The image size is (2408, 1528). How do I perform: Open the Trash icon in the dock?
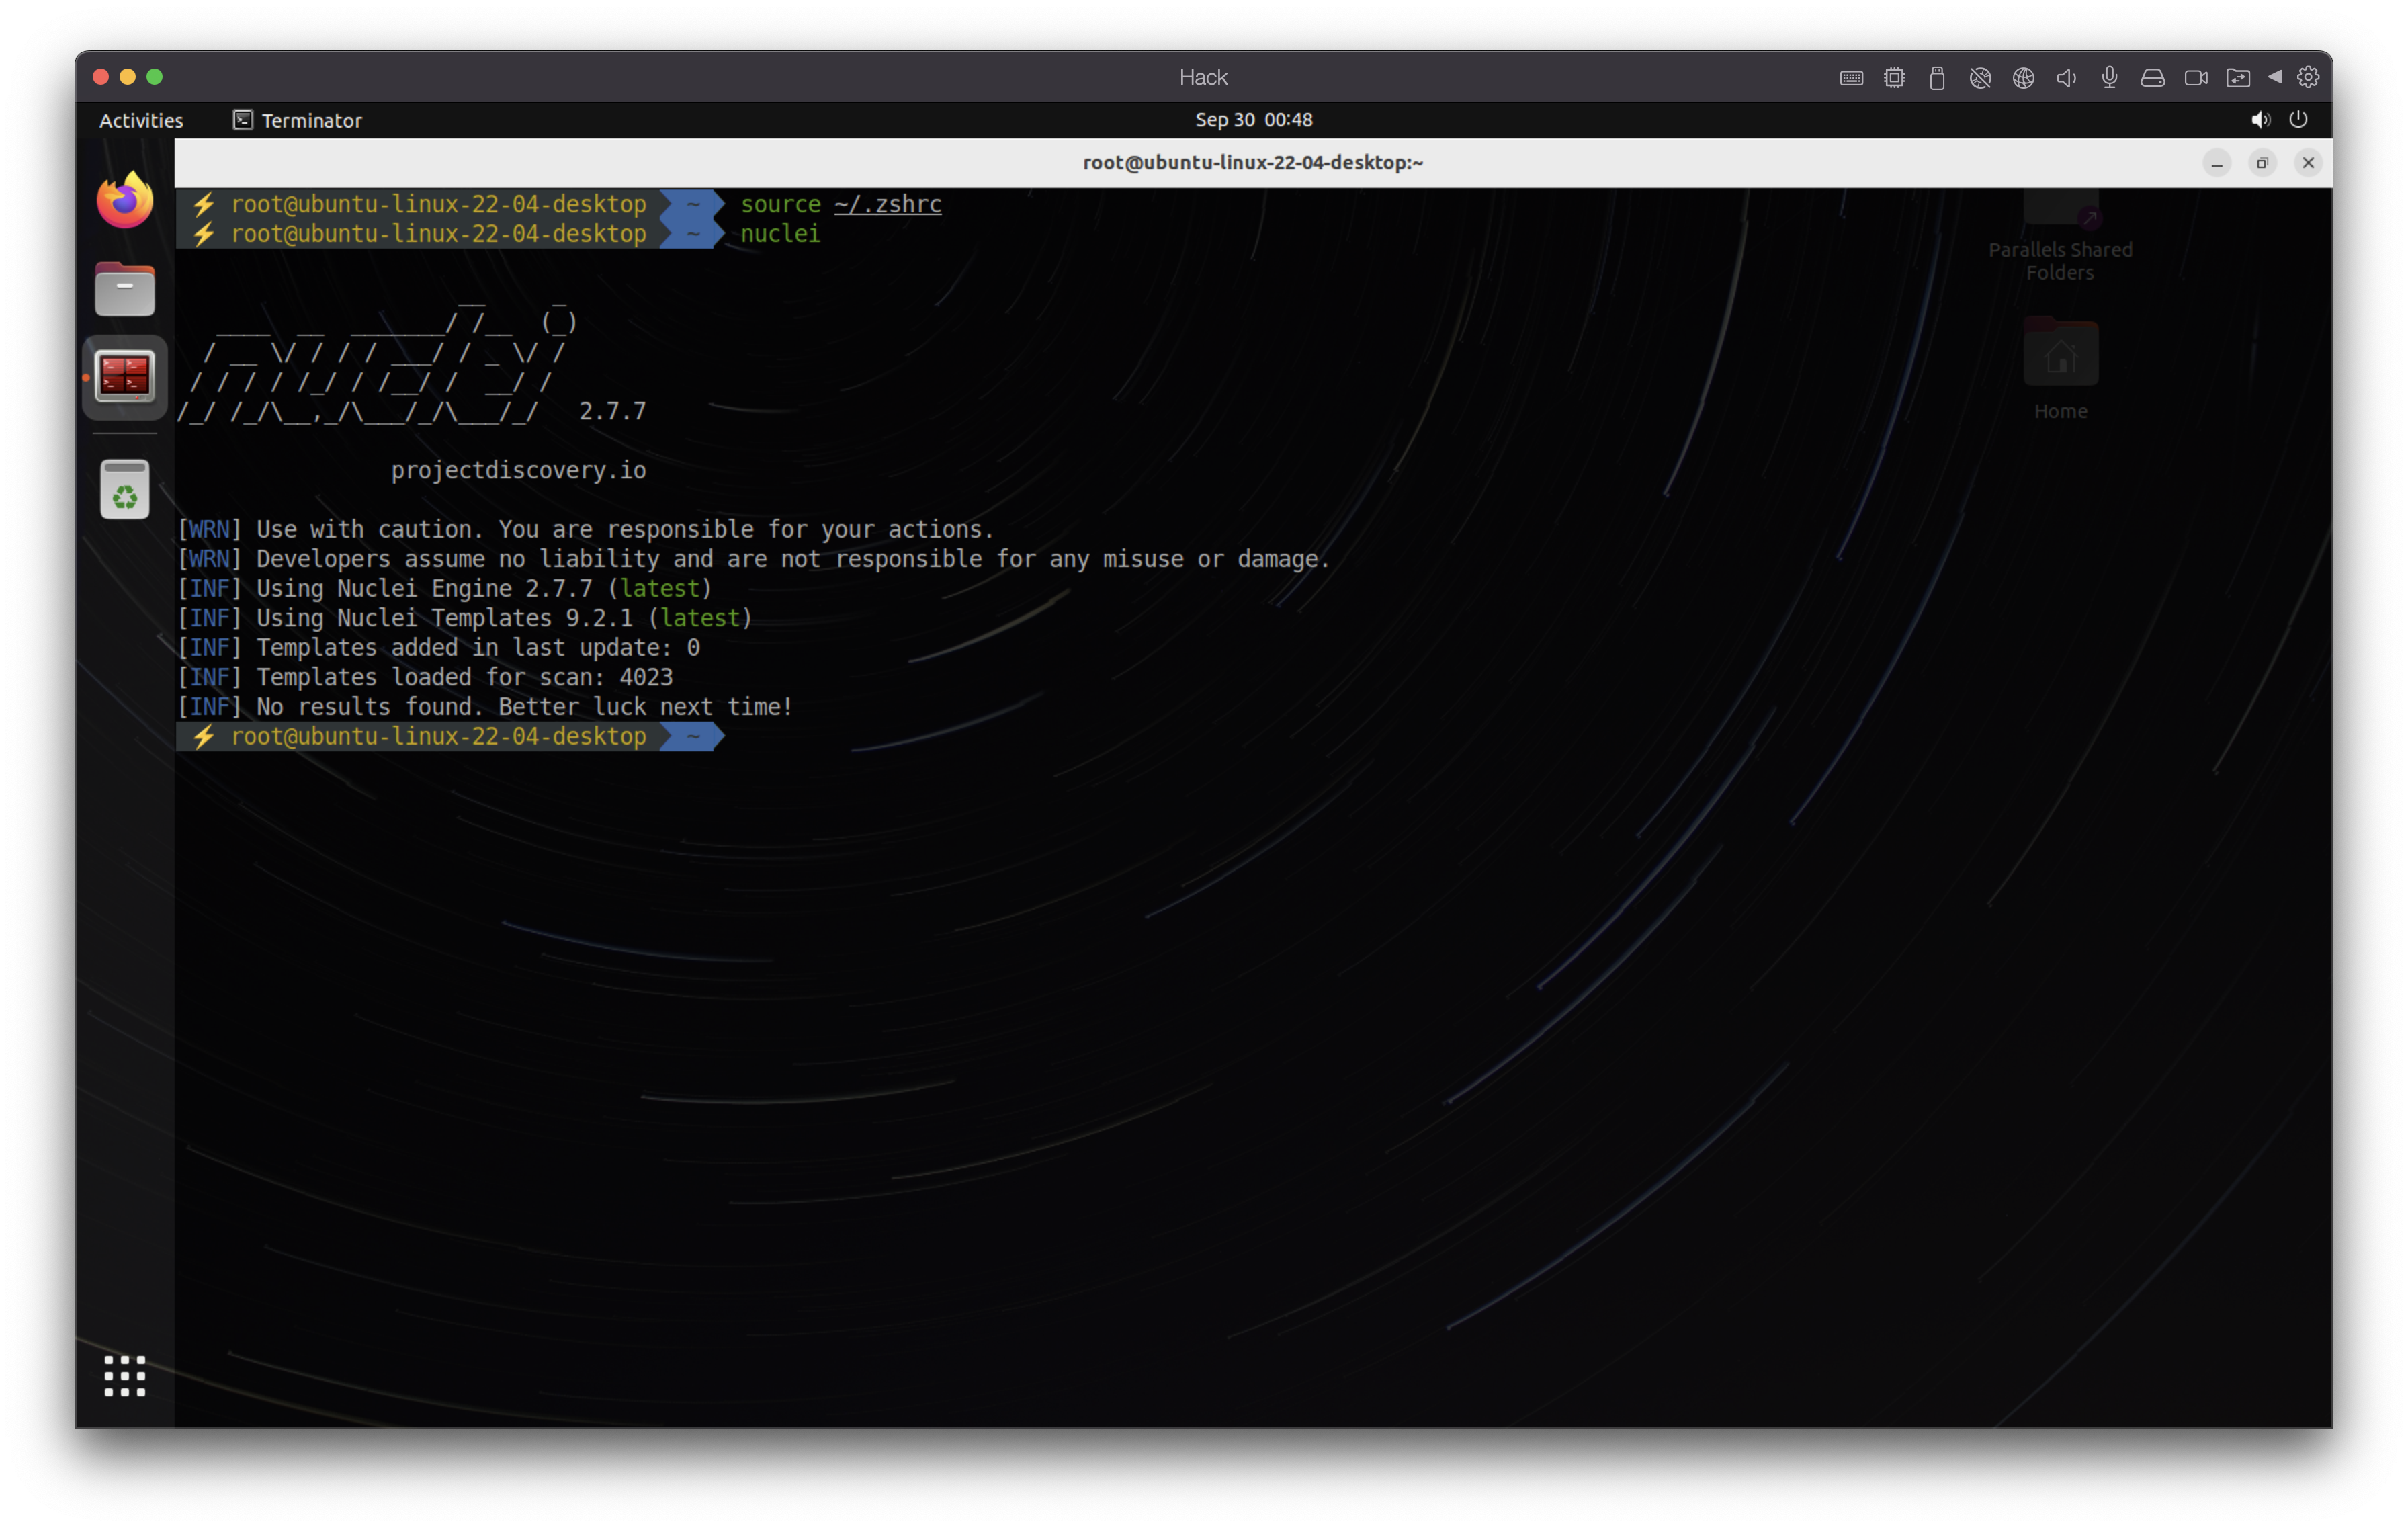[x=125, y=489]
